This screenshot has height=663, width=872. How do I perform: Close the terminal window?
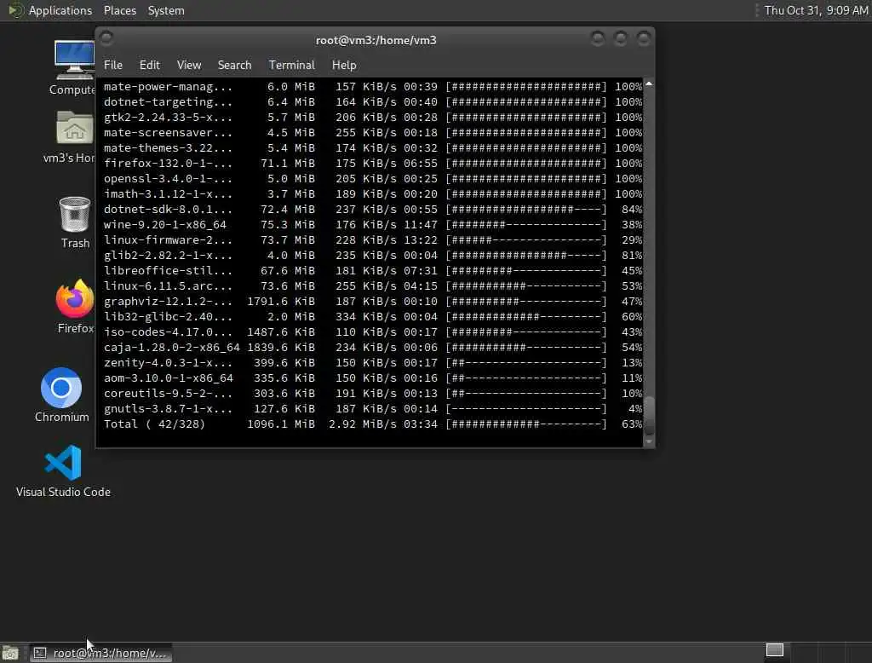click(x=644, y=38)
